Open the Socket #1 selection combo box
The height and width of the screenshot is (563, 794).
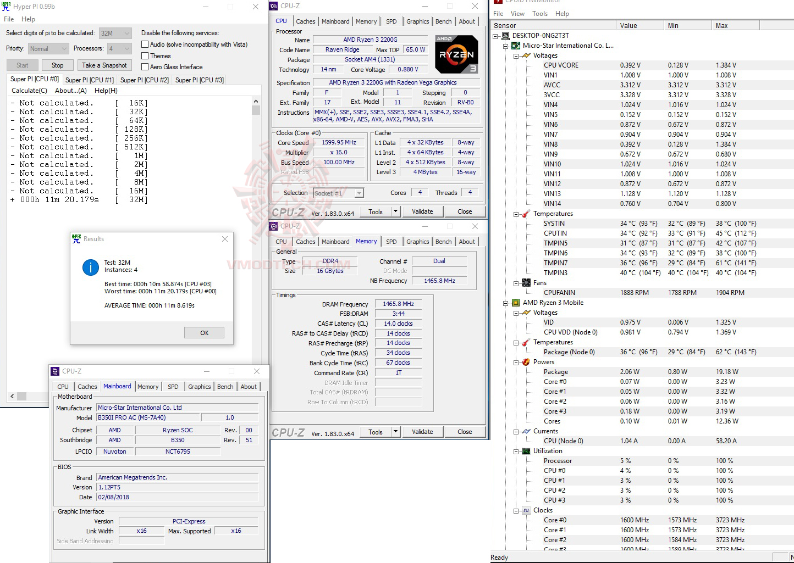[338, 193]
